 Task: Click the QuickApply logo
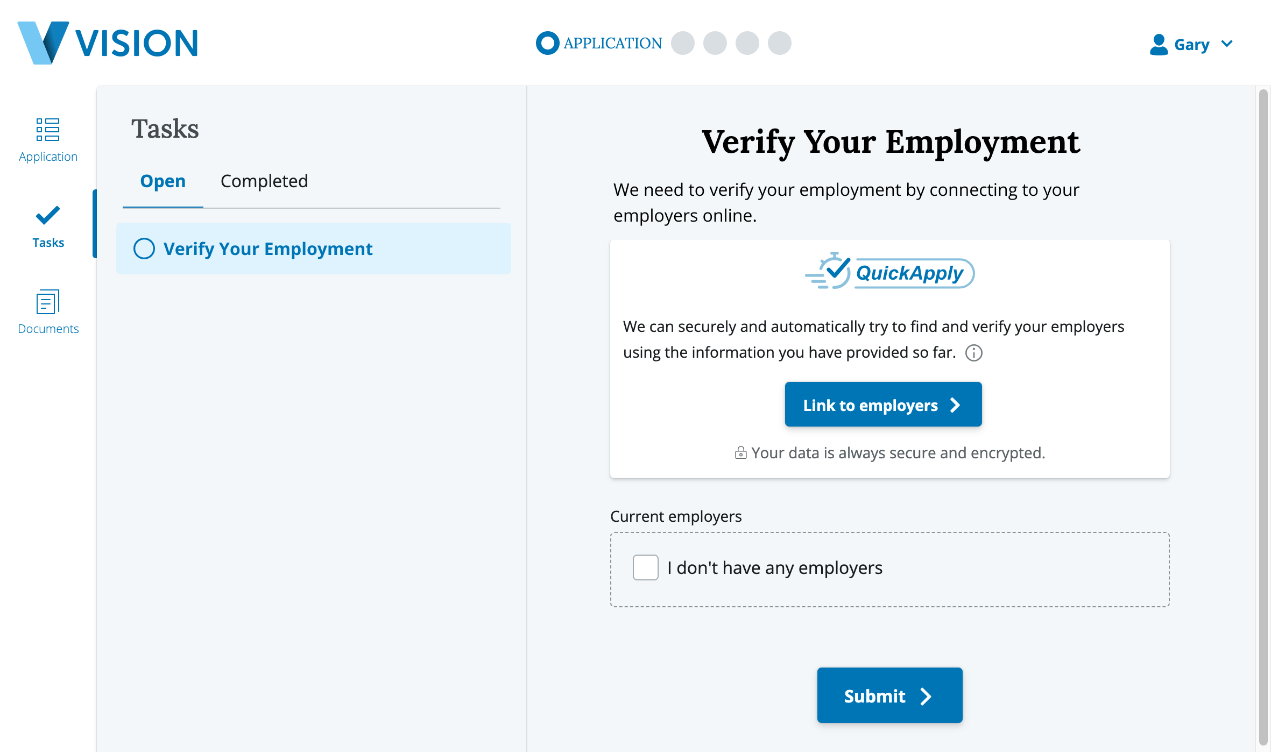[889, 272]
